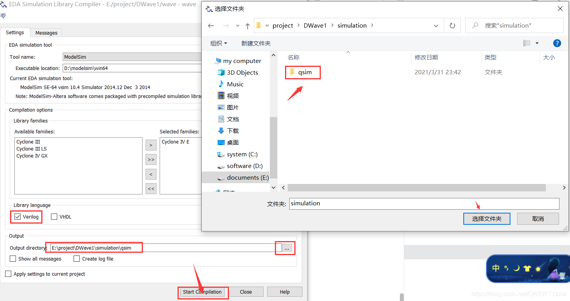Click the project breadcrumb segment
The height and width of the screenshot is (301, 570).
pyautogui.click(x=283, y=26)
